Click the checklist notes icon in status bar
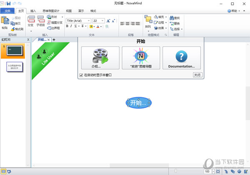 (246, 171)
